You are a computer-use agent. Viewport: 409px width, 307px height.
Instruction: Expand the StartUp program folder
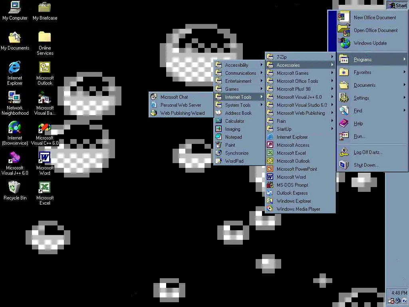click(300, 129)
